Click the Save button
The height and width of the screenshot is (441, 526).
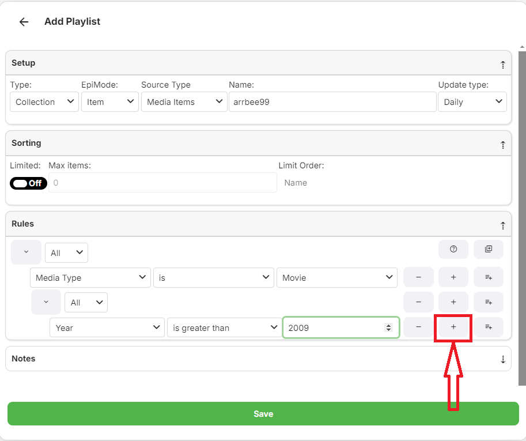pos(263,413)
